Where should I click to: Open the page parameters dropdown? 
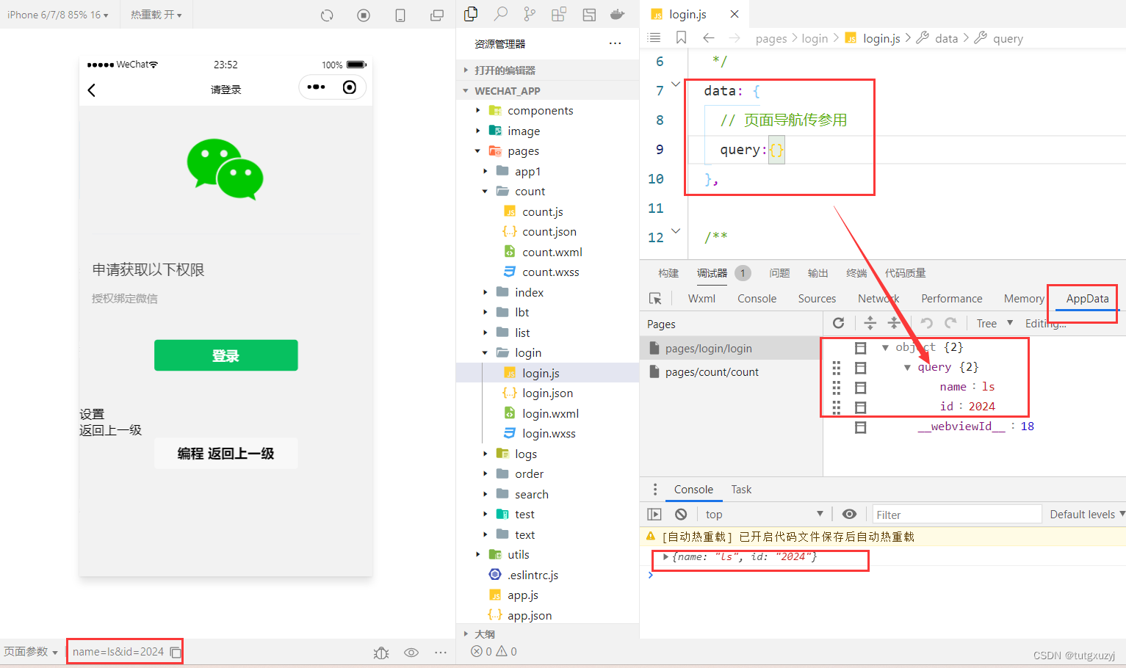[x=30, y=652]
